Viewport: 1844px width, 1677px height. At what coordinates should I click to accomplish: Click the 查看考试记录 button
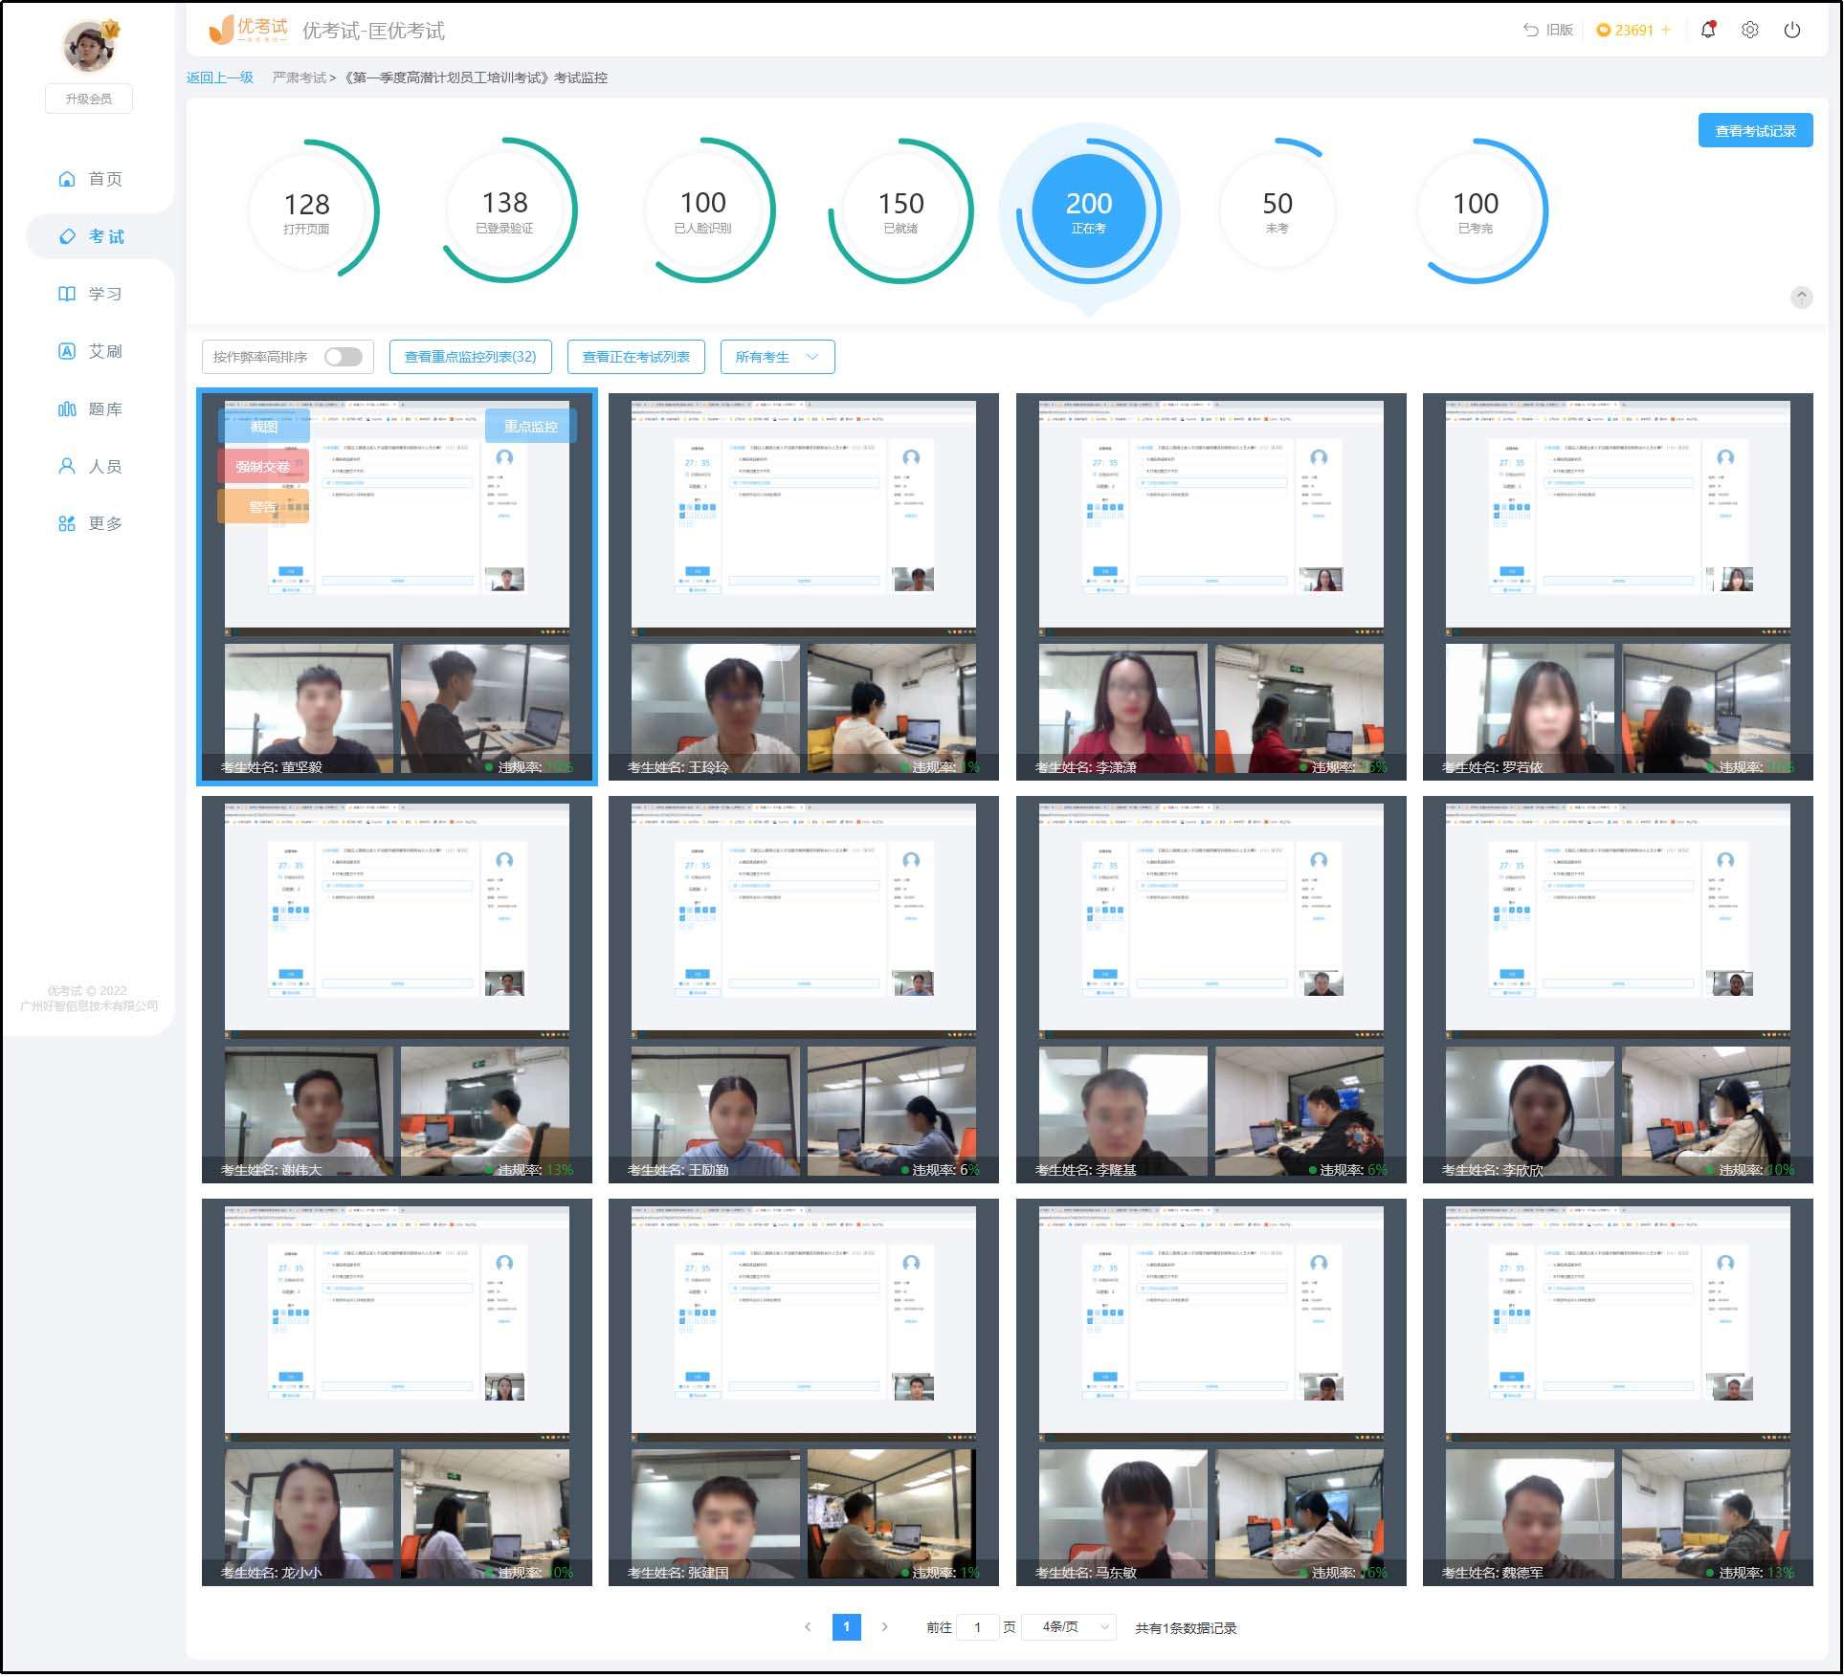[x=1755, y=130]
